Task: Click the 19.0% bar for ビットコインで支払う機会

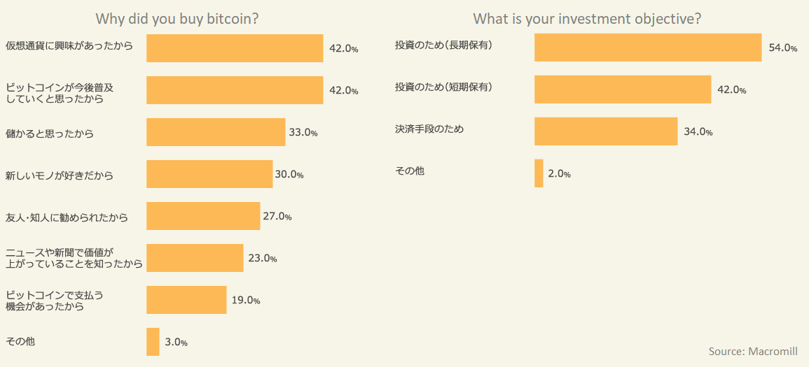Action: point(186,300)
